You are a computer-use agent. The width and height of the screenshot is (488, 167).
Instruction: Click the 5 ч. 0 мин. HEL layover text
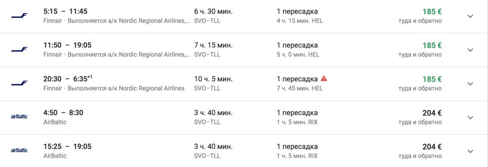coord(298,55)
